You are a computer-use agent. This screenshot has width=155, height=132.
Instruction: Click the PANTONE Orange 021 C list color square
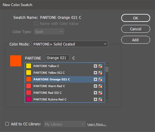(x=29, y=80)
